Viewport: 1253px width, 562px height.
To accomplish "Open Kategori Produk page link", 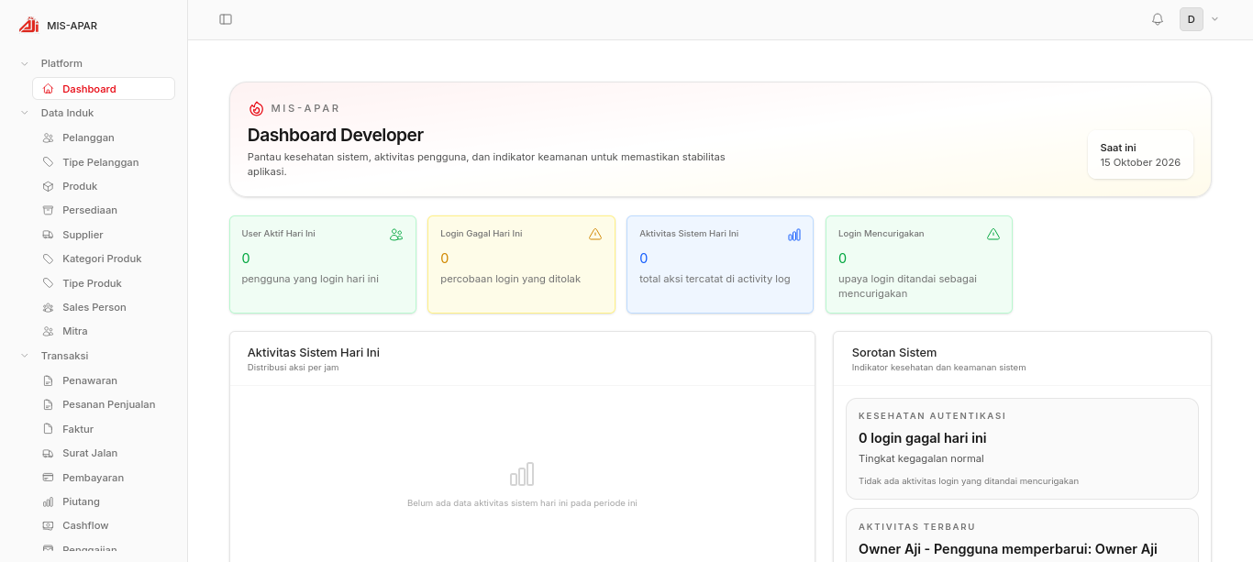I will (x=102, y=259).
